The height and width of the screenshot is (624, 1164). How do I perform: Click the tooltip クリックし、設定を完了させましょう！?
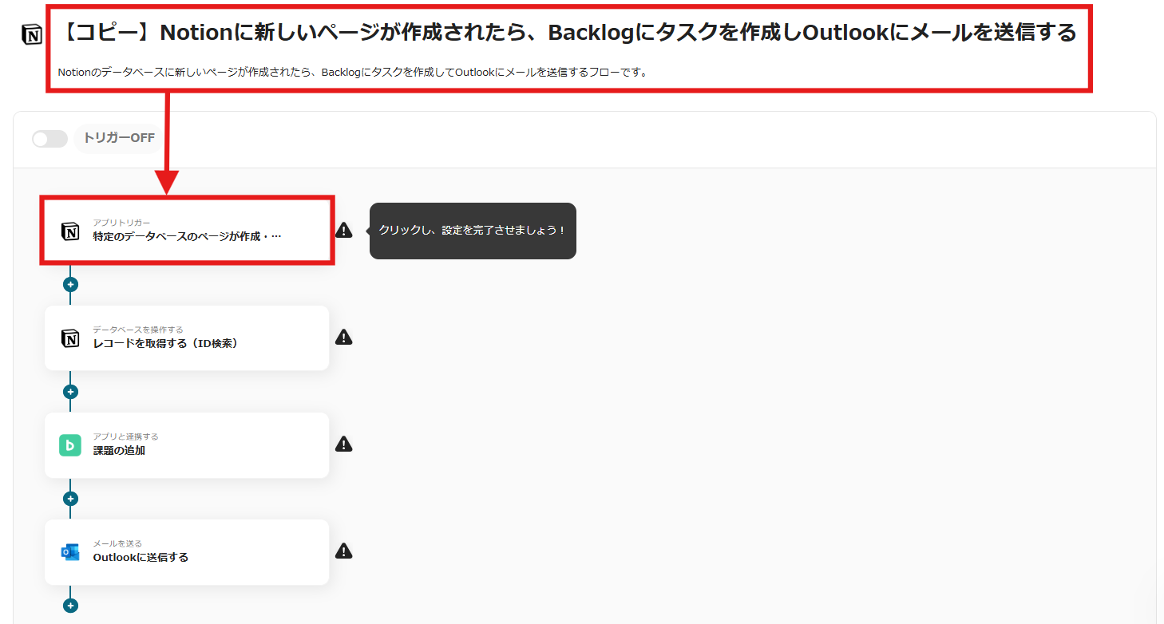473,231
